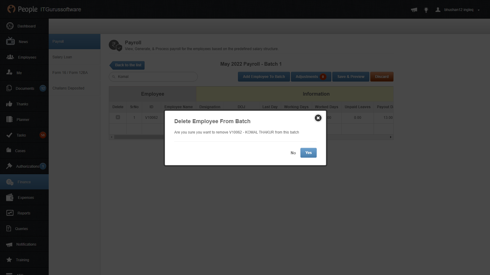Open Employees group icon
This screenshot has width=490, height=275.
[x=10, y=57]
